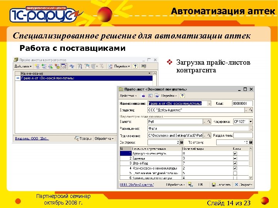Screen dimensions: 278x208
Task: Select Штрих-Код row in requisites table
Action: [185, 163]
